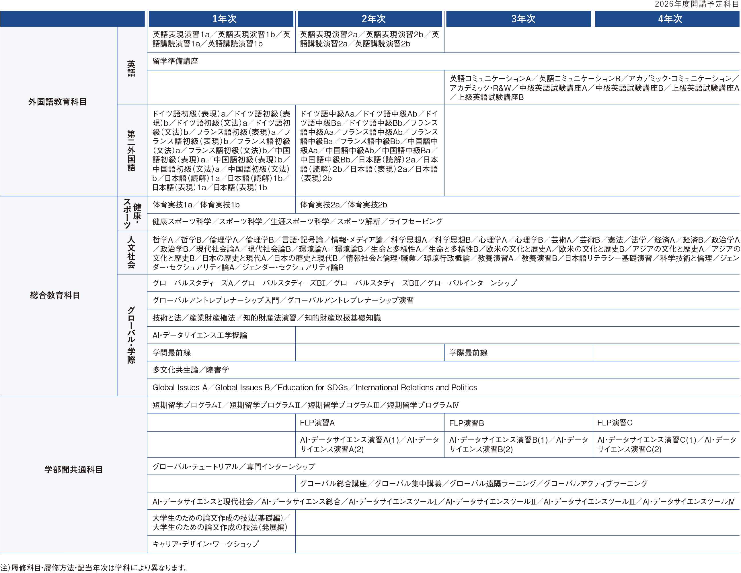Click the FLP演習B cell
The image size is (741, 573).
[518, 423]
